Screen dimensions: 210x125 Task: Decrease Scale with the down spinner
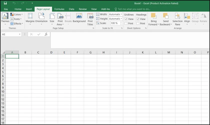click(x=121, y=24)
